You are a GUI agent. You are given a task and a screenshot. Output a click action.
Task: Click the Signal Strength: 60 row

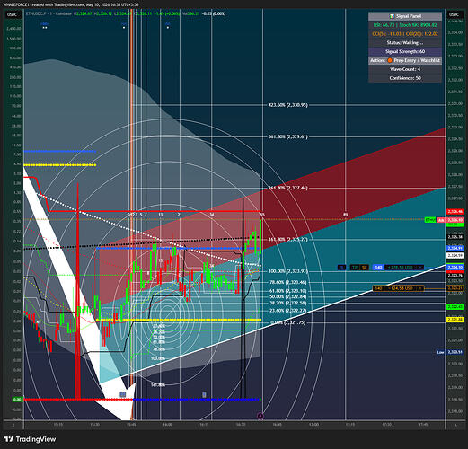click(405, 51)
